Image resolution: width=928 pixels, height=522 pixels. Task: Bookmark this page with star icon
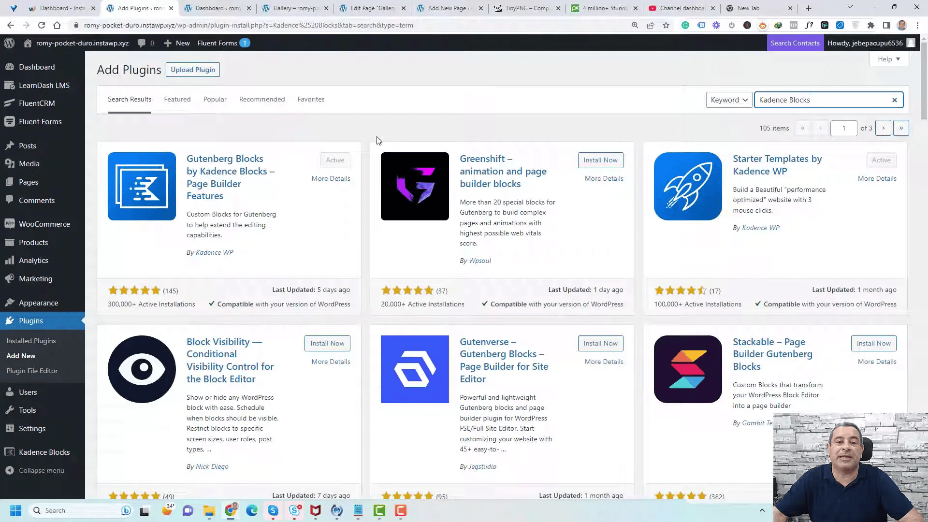pyautogui.click(x=666, y=25)
